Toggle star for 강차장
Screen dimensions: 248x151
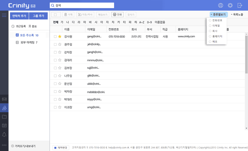click(x=60, y=52)
